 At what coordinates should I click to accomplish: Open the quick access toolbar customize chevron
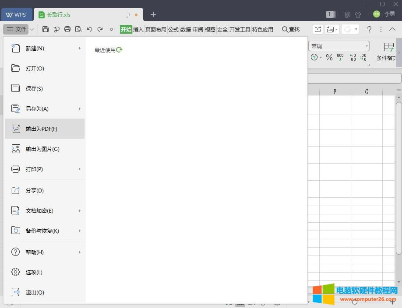click(111, 29)
